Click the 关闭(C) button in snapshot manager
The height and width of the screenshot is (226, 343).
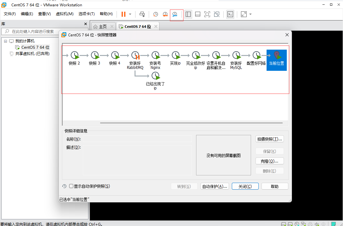pyautogui.click(x=245, y=186)
